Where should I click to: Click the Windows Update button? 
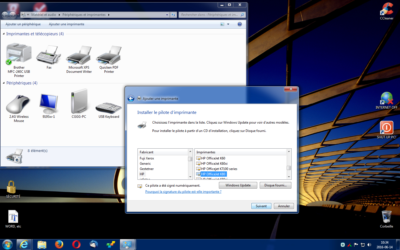(238, 185)
